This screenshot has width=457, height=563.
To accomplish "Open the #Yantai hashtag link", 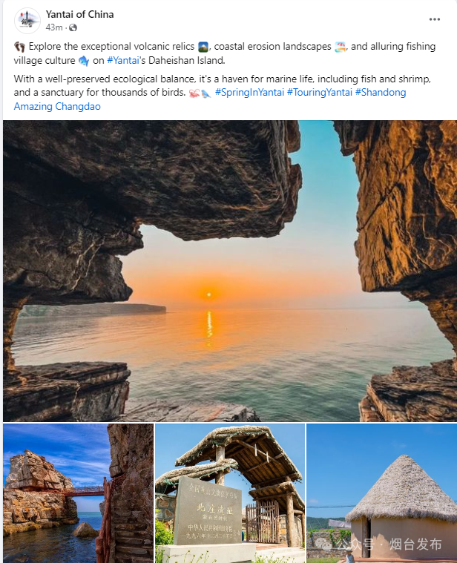I will pos(123,60).
